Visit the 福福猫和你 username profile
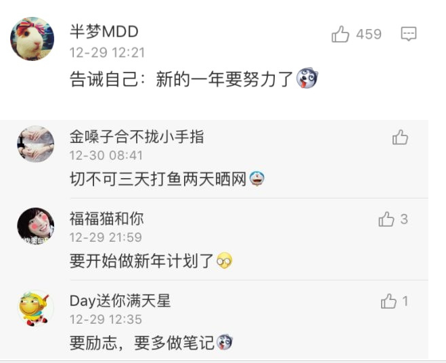 click(107, 219)
